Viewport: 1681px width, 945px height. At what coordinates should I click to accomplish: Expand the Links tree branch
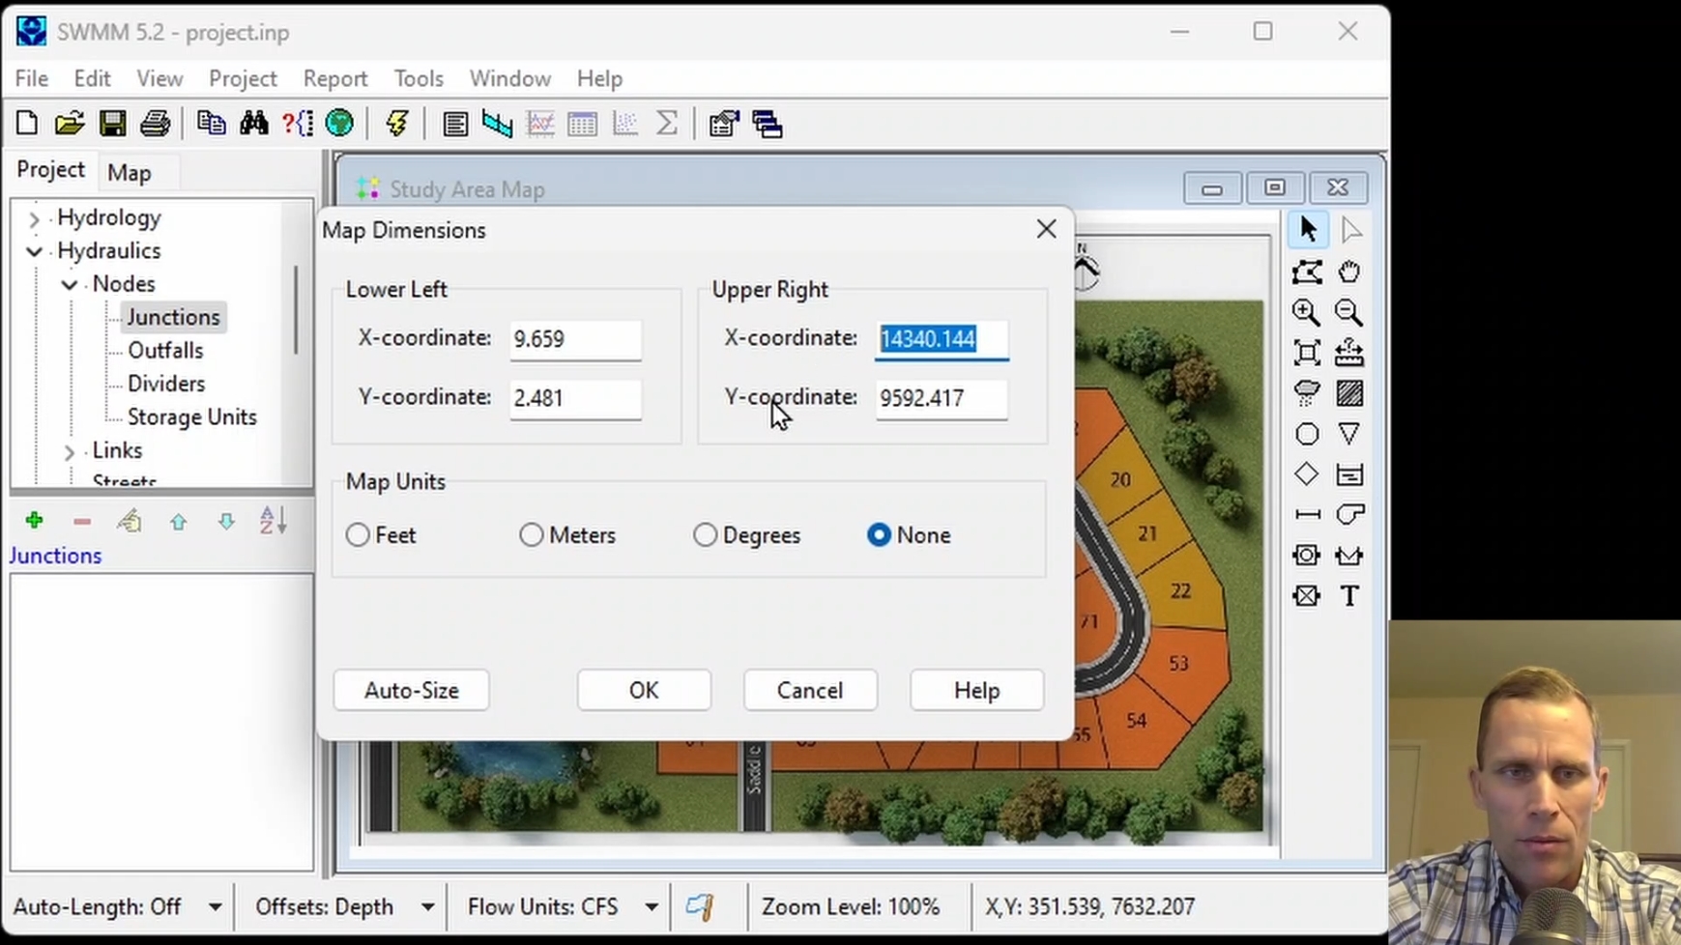69,451
